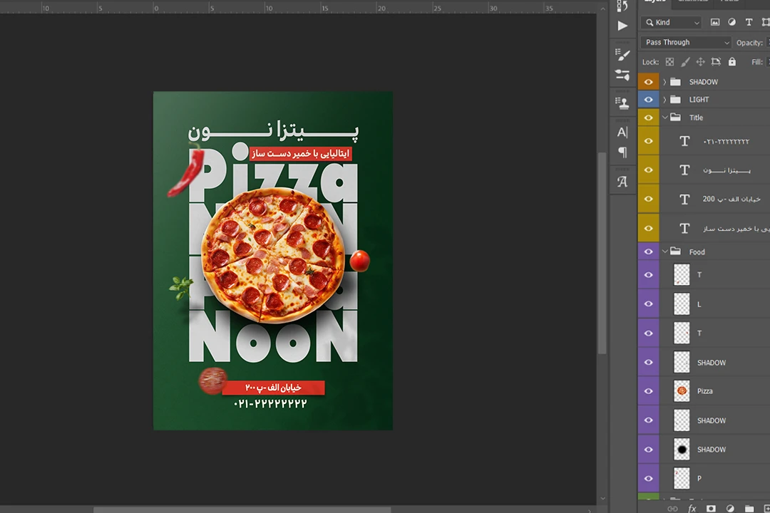Hide the P layer
The width and height of the screenshot is (770, 513).
(x=648, y=478)
